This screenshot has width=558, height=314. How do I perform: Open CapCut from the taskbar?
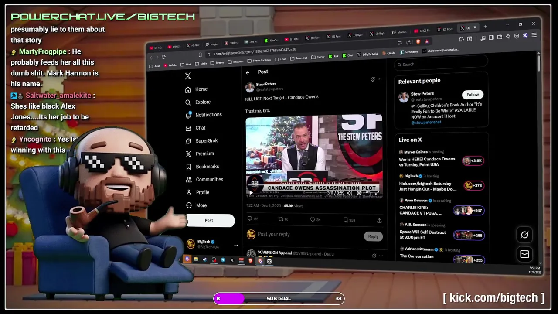[x=269, y=262]
